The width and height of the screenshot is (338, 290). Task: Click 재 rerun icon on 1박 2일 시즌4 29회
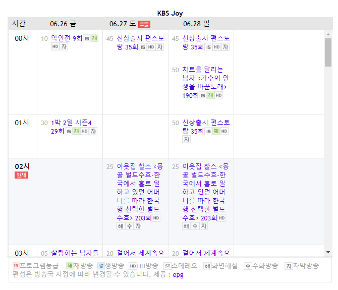click(x=76, y=131)
